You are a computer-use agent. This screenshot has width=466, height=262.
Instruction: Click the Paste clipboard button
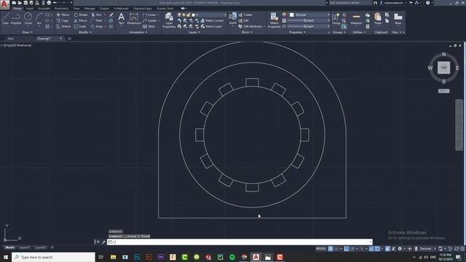coord(378,18)
